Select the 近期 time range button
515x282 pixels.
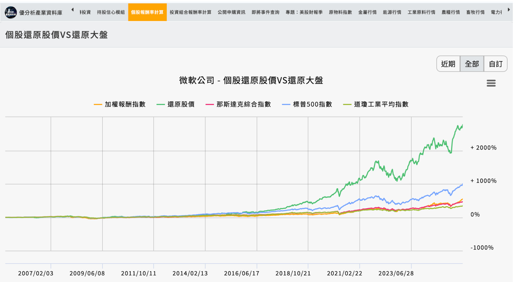(448, 64)
